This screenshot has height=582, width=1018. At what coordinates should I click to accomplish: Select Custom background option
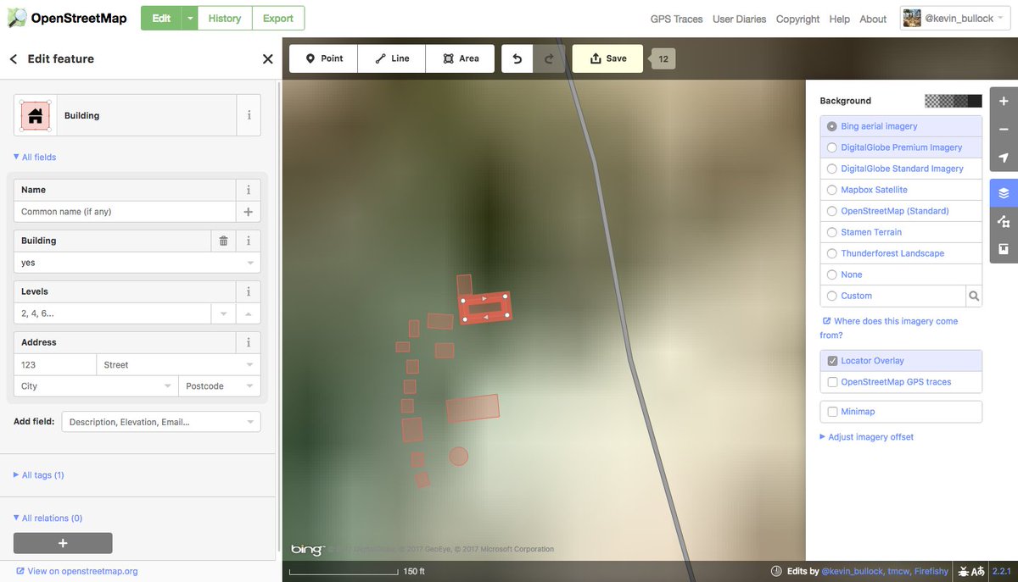click(x=893, y=296)
